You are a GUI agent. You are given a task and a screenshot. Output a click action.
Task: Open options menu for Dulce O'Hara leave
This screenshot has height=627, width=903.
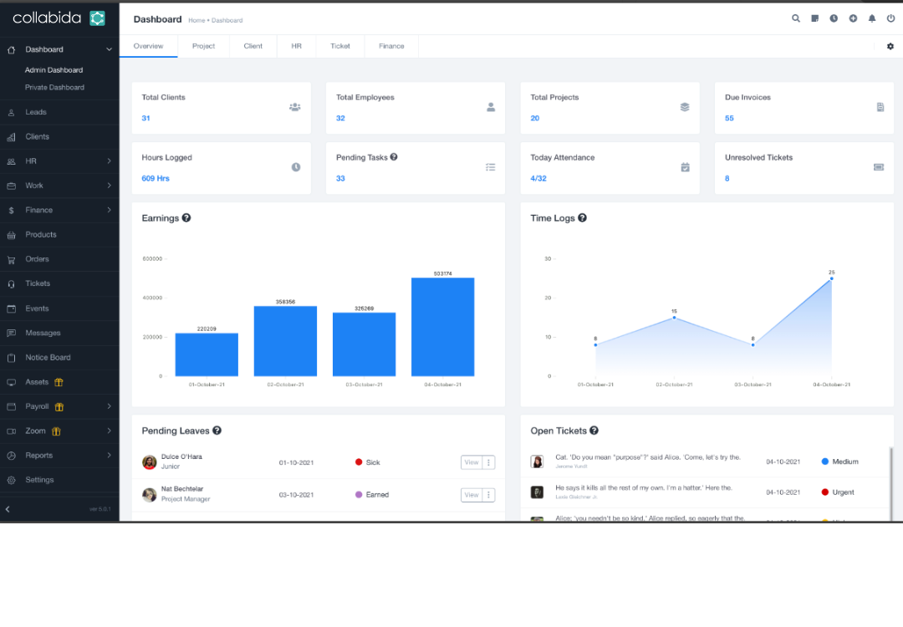click(489, 462)
